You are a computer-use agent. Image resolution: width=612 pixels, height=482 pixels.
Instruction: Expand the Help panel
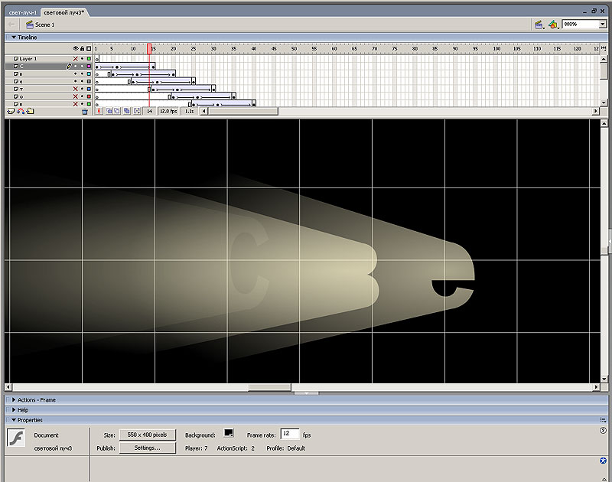22,409
